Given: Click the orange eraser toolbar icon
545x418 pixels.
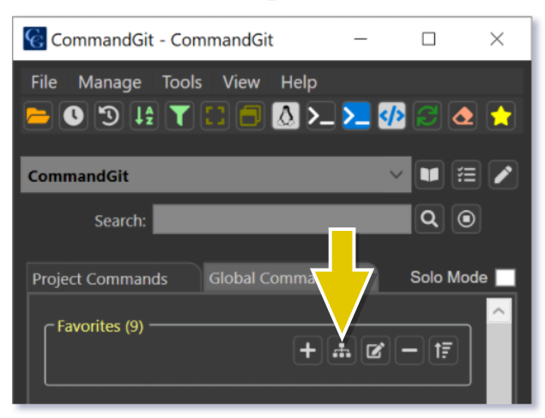Looking at the screenshot, I should (x=463, y=116).
